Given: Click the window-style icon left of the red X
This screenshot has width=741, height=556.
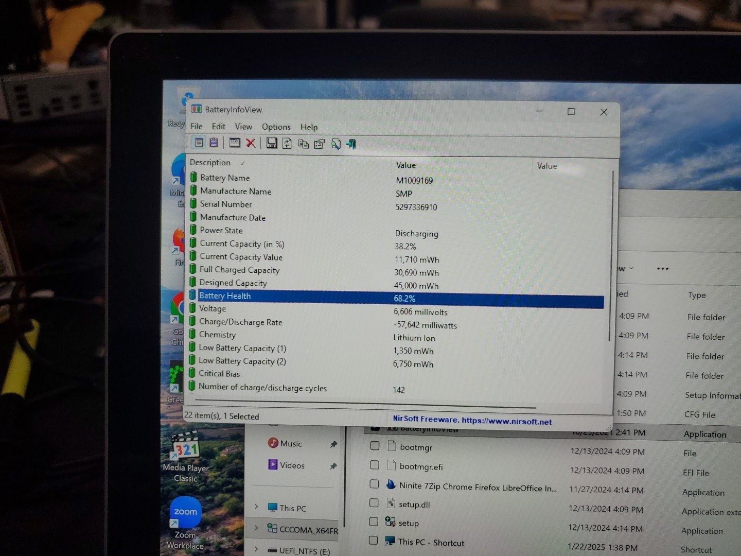Looking at the screenshot, I should pyautogui.click(x=235, y=143).
